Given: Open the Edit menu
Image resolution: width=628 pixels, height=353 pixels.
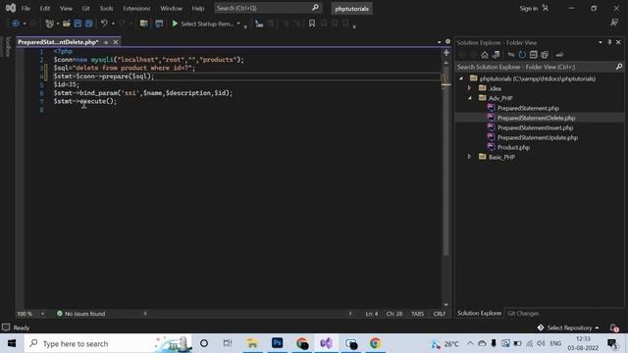Looking at the screenshot, I should point(45,9).
